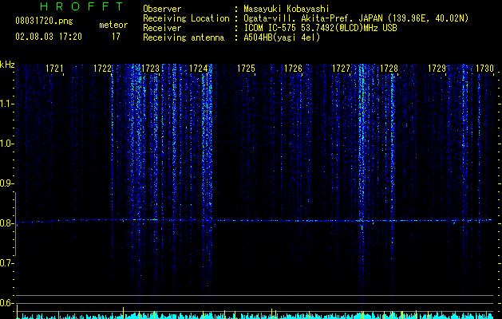This screenshot has width=502, height=319.
Task: Click the 0.9 kHz axis label
Action: pyautogui.click(x=6, y=183)
